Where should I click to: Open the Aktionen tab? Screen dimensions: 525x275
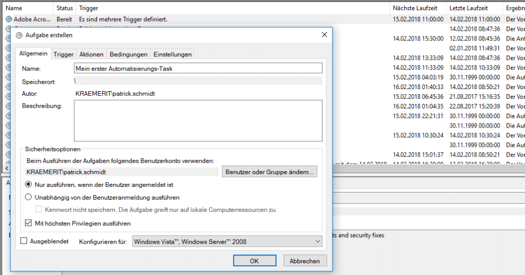pos(91,54)
